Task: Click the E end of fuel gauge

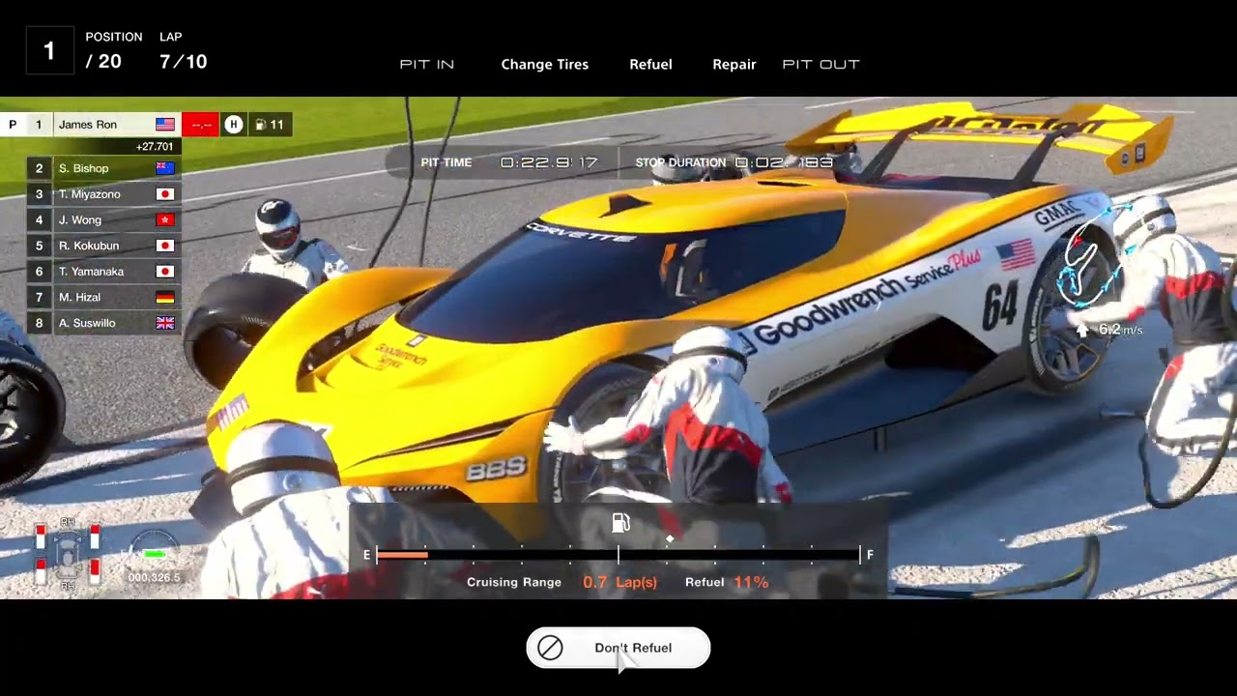Action: [x=366, y=554]
